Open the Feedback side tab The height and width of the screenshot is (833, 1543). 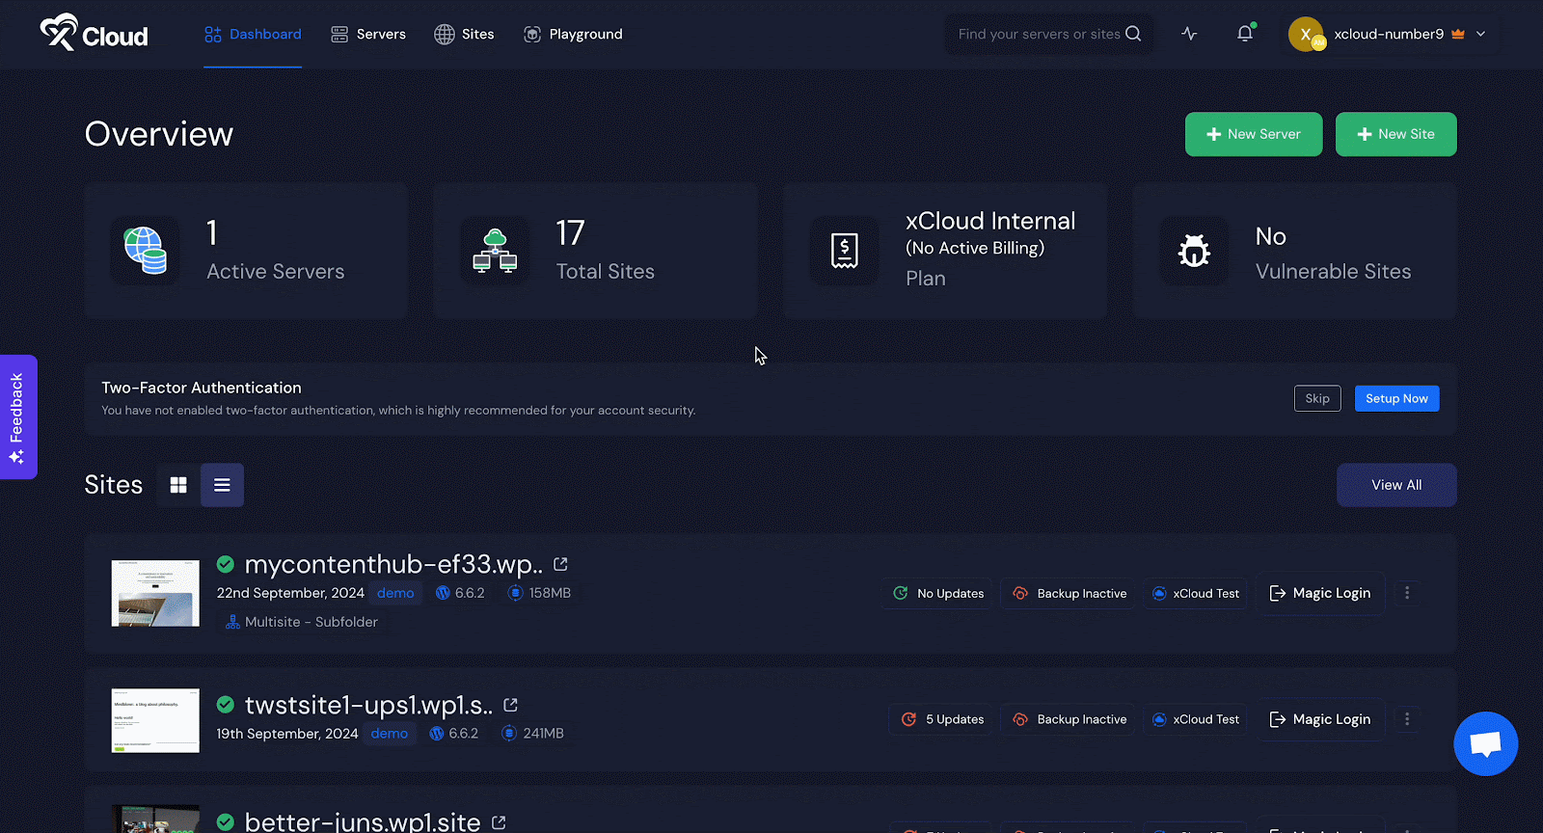[x=17, y=416]
